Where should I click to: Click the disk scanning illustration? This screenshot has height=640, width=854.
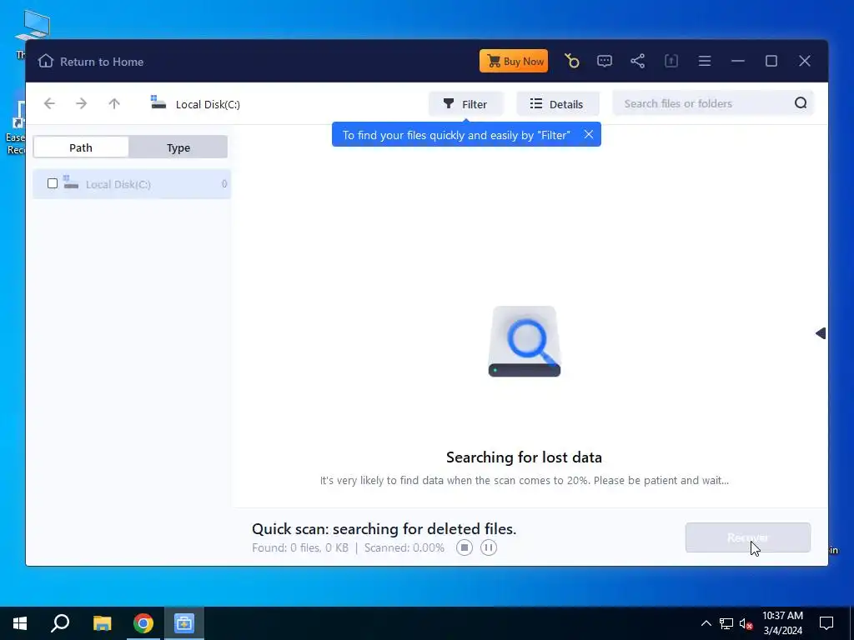(x=525, y=341)
